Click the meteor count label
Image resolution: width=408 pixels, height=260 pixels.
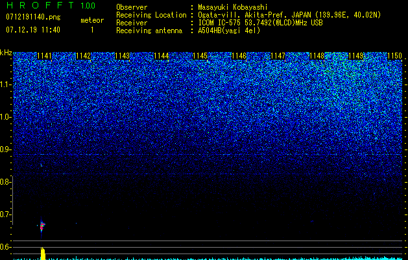pos(92,20)
